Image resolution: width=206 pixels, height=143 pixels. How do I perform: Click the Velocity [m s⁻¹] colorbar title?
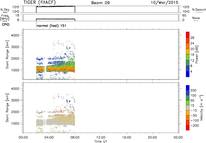coord(202,108)
